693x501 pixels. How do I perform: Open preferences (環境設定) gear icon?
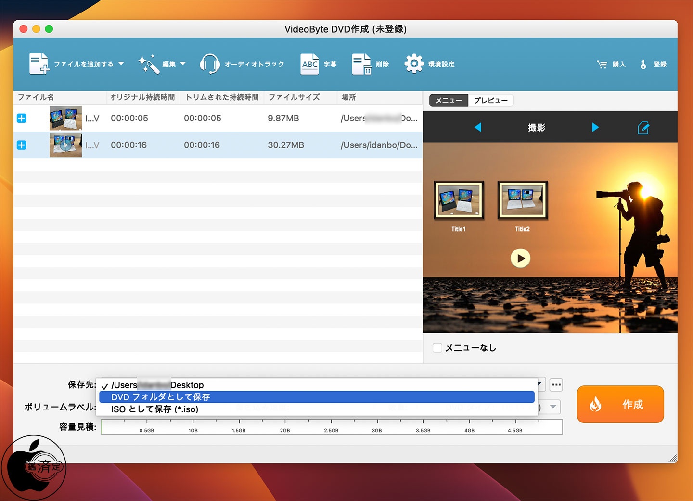click(414, 64)
